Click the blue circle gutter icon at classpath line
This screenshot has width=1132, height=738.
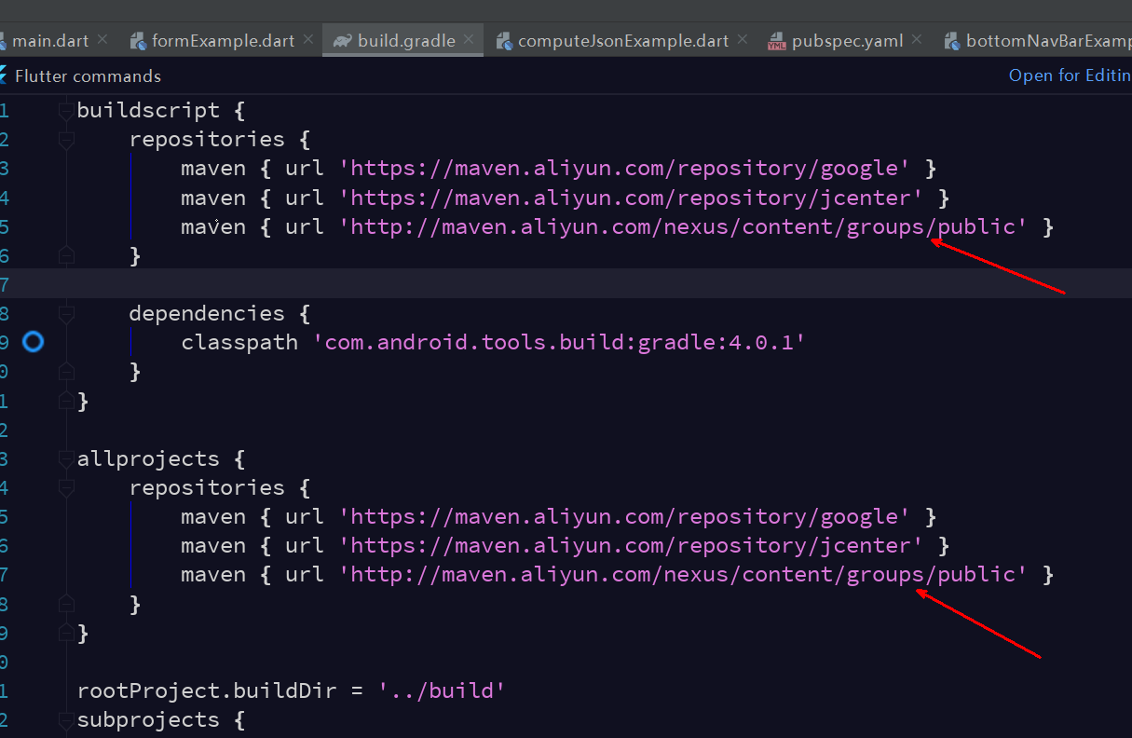[33, 342]
